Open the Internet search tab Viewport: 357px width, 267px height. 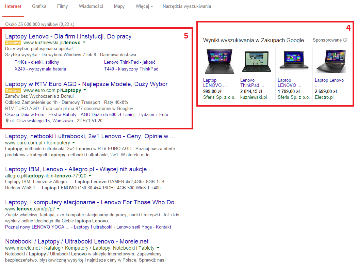(13, 6)
